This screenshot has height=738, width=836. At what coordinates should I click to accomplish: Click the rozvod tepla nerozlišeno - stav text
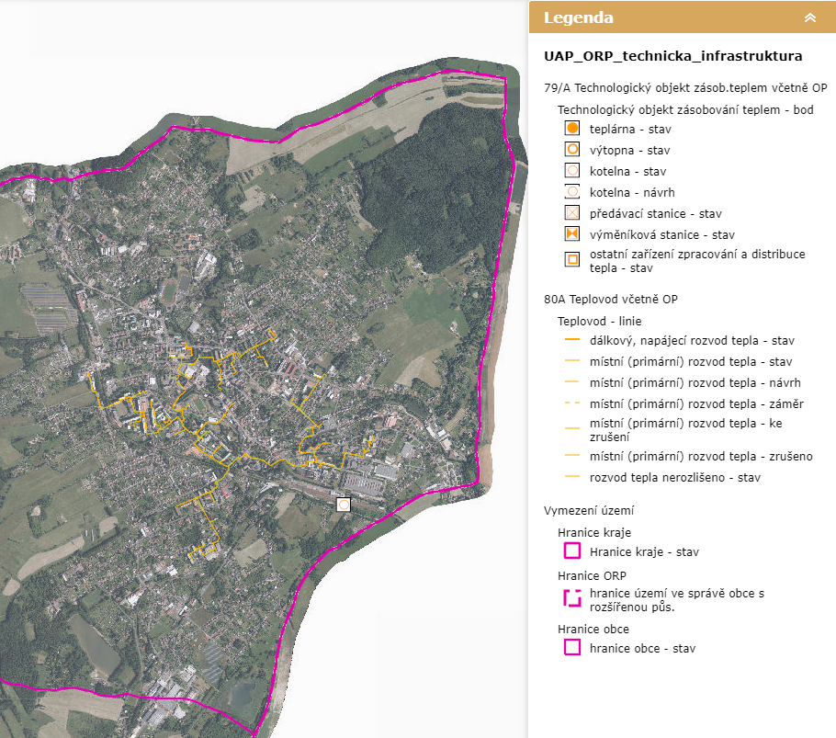675,477
